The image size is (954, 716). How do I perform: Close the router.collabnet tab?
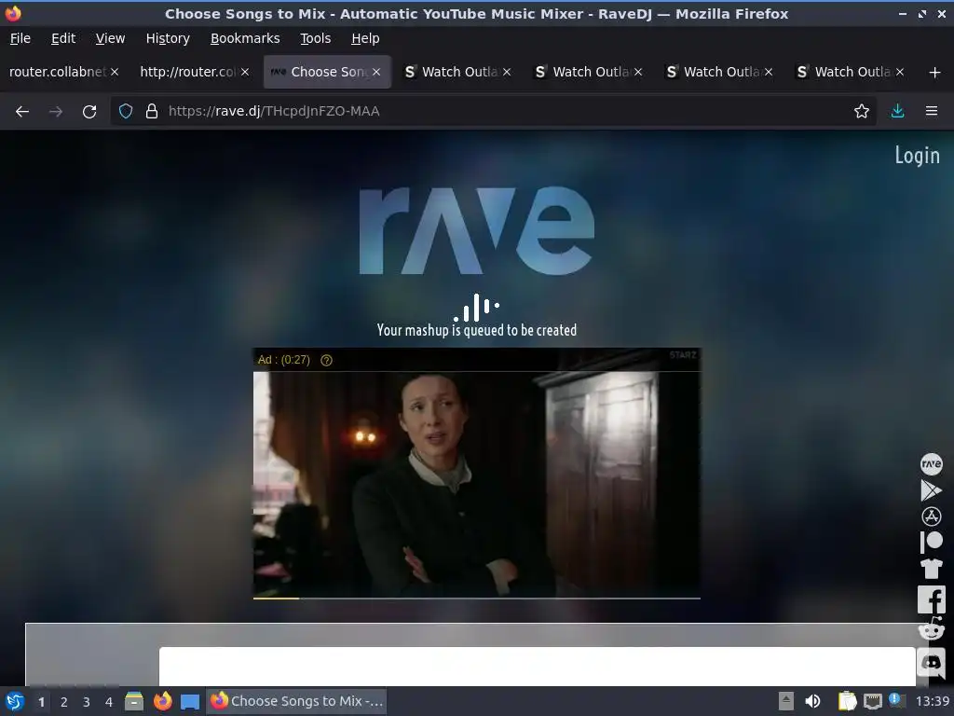click(x=115, y=72)
